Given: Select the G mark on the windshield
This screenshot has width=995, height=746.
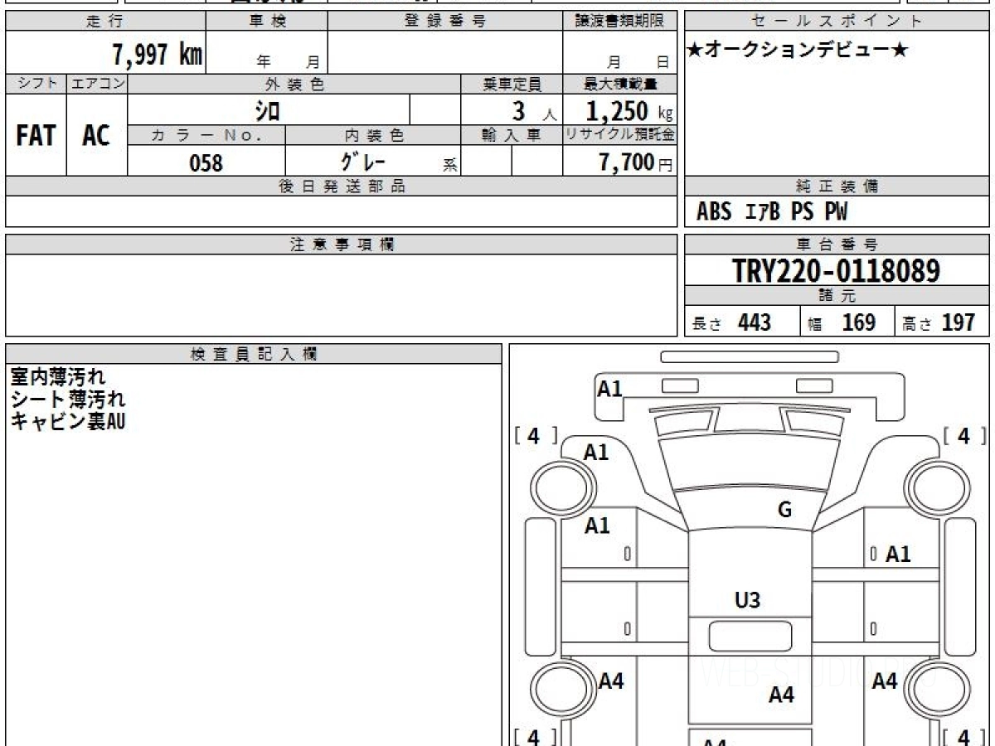Looking at the screenshot, I should [x=784, y=510].
